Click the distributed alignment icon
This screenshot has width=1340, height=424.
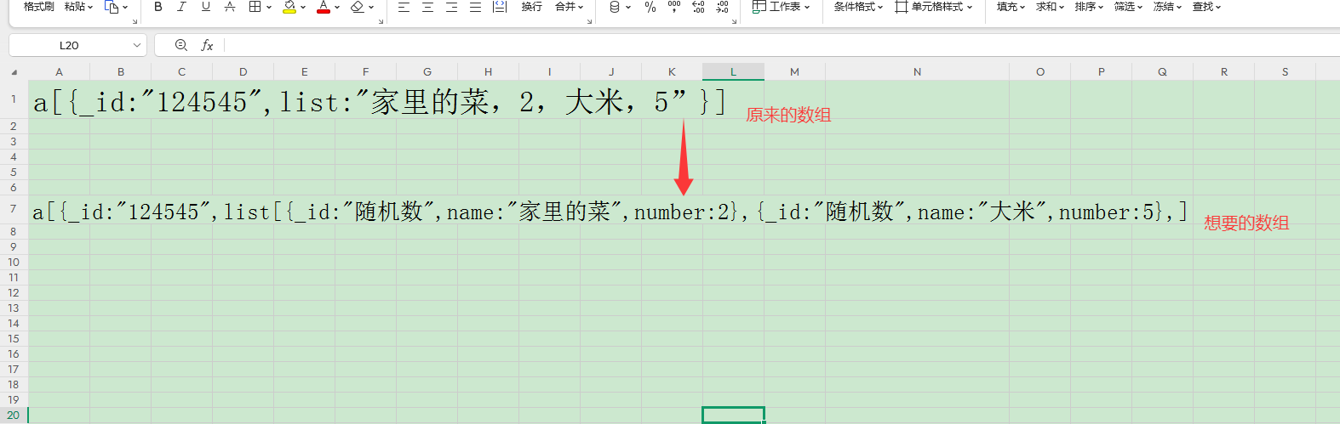[x=500, y=7]
